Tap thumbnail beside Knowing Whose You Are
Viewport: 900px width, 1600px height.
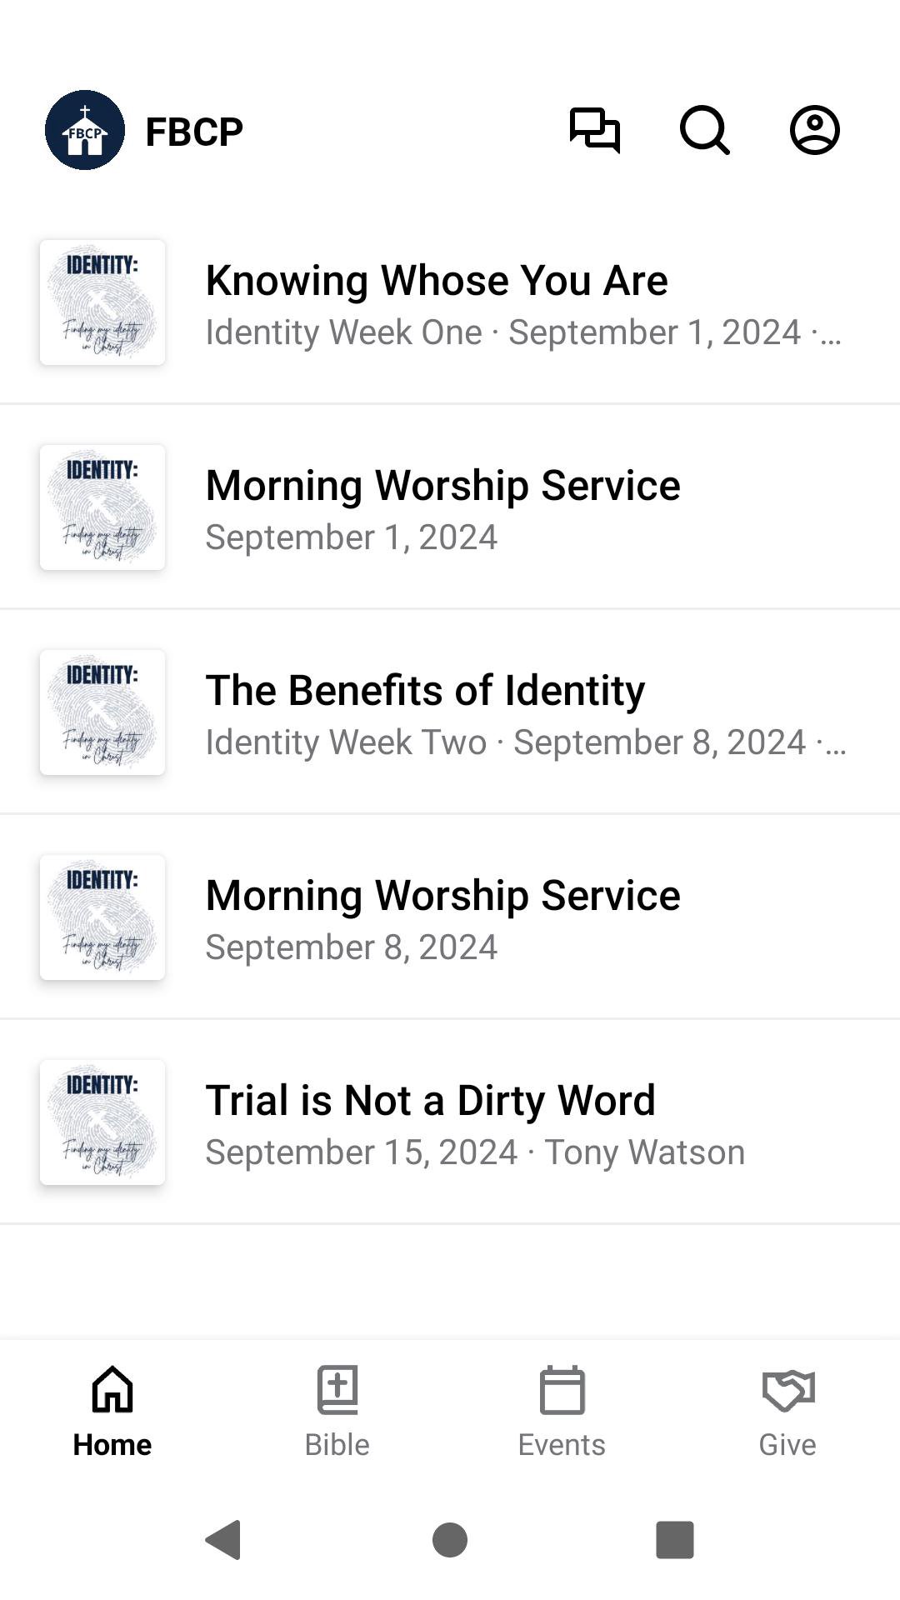102,302
